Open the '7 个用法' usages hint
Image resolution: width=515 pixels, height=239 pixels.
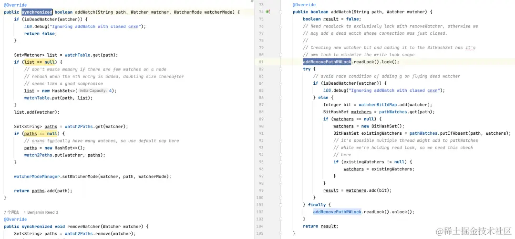pyautogui.click(x=11, y=212)
